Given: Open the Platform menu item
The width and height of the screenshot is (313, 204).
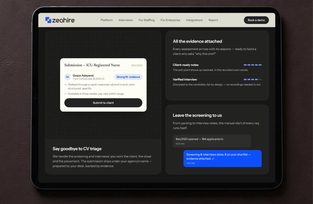Looking at the screenshot, I should pos(107,20).
